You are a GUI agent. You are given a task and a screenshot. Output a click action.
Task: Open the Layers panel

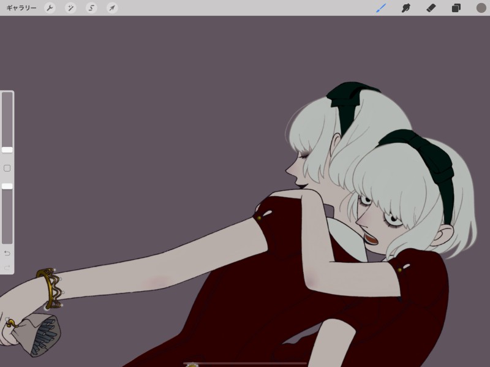[456, 8]
